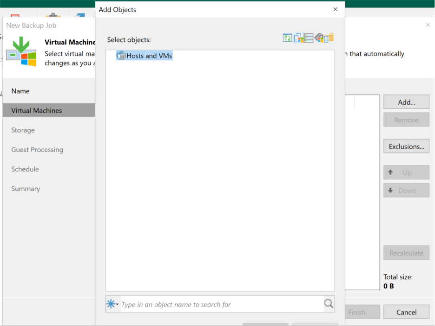Select the server-list (volumes) view icon
435x326 pixels.
(x=309, y=38)
